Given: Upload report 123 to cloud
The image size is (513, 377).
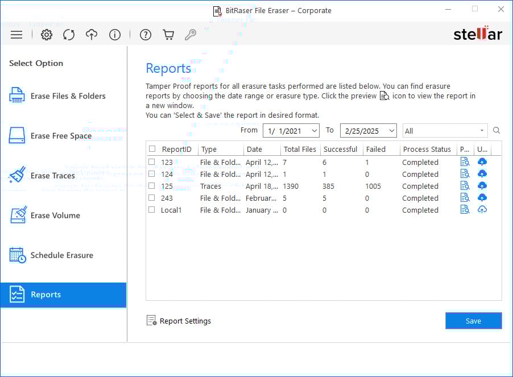Looking at the screenshot, I should tap(482, 161).
